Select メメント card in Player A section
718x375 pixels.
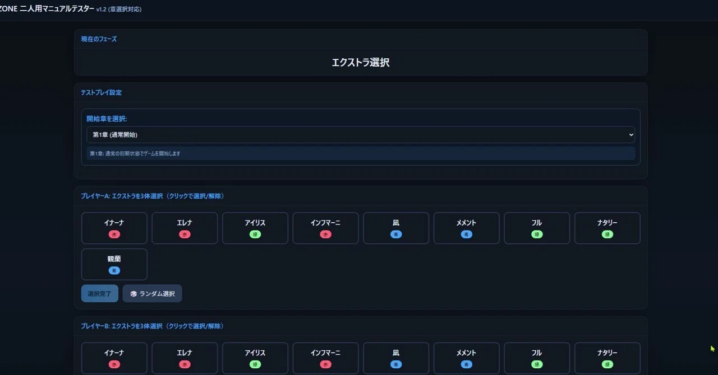point(466,228)
